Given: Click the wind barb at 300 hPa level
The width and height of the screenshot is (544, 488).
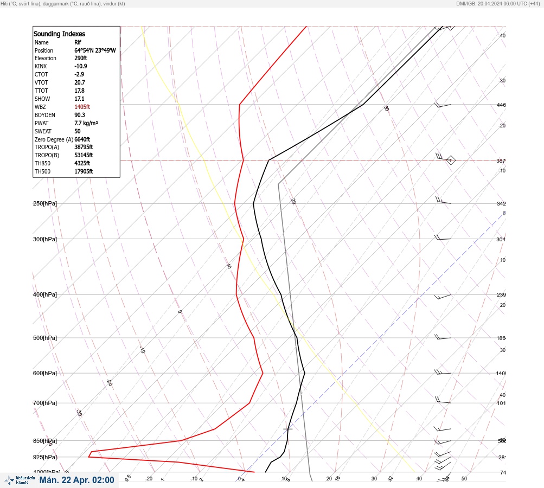Looking at the screenshot, I should pos(443,237).
